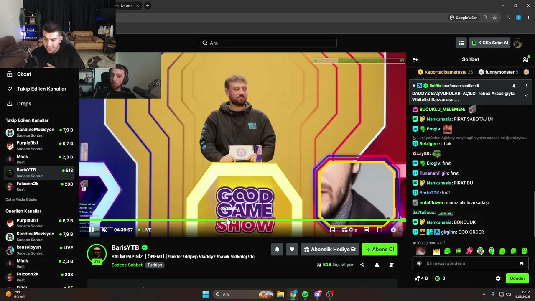Click the user icon beside the report icon
535x301 pixels.
(392, 265)
